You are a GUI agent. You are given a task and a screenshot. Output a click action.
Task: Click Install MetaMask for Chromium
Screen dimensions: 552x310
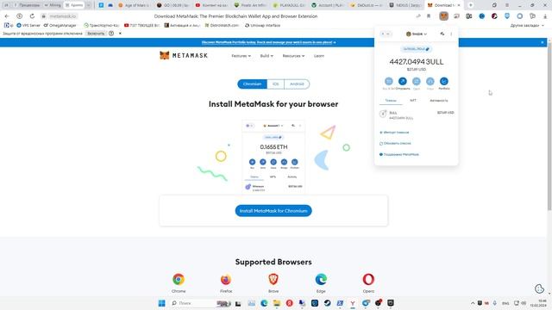(x=273, y=210)
